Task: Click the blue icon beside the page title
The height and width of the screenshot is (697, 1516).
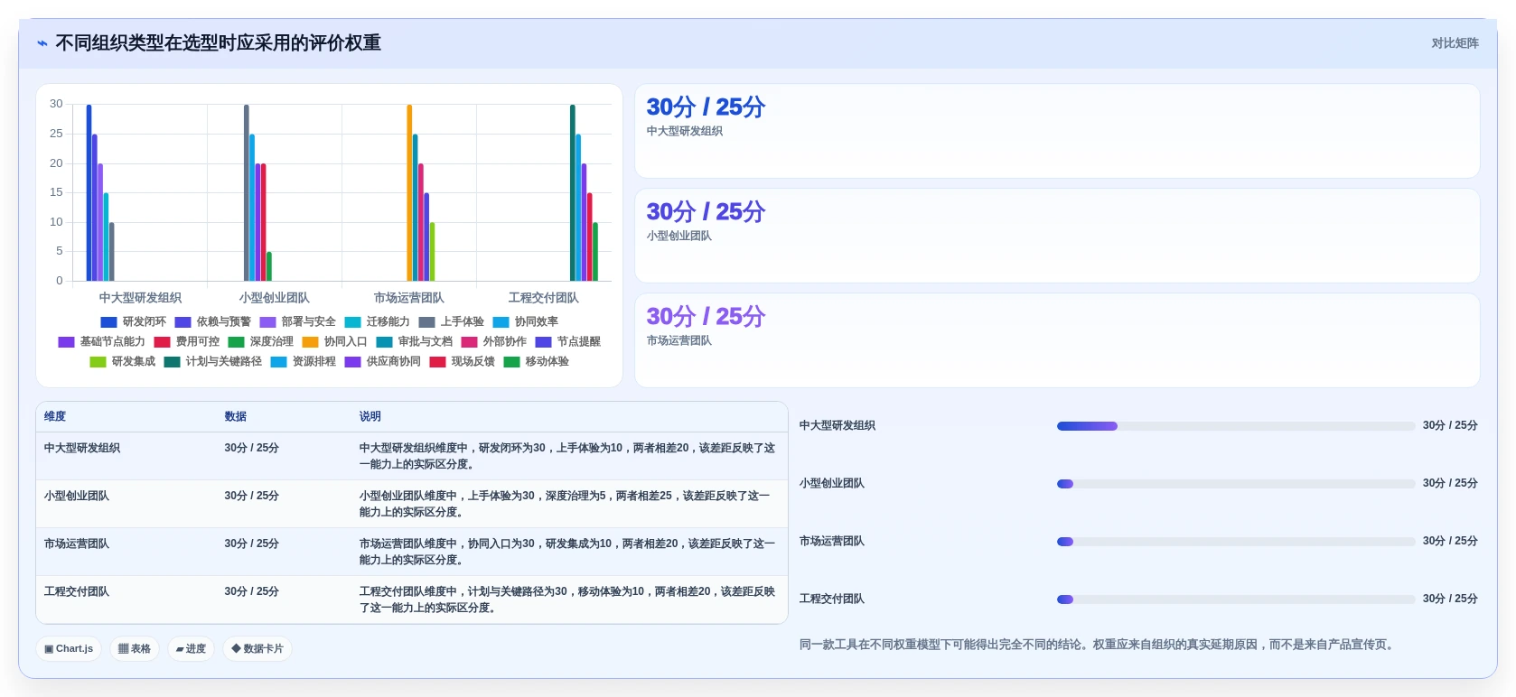Action: pos(42,43)
